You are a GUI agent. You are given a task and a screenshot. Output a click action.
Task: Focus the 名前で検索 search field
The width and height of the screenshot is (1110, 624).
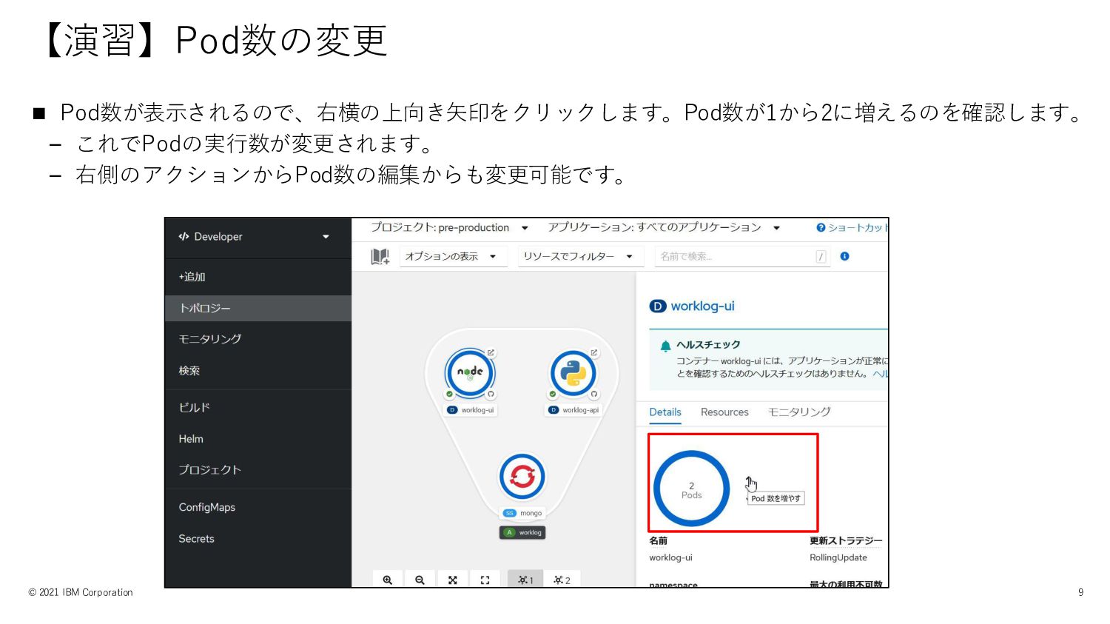click(x=742, y=256)
